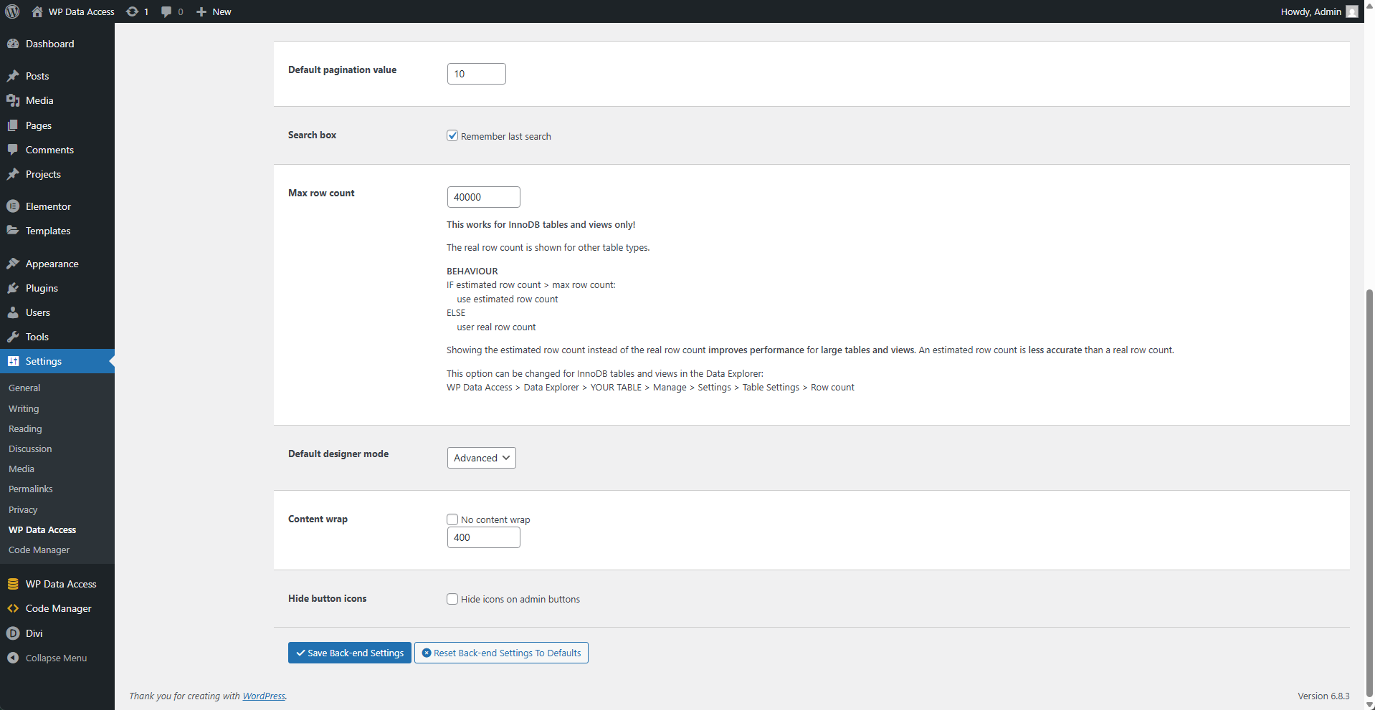Image resolution: width=1375 pixels, height=710 pixels.
Task: Open Elementor from the sidebar
Action: pyautogui.click(x=47, y=206)
